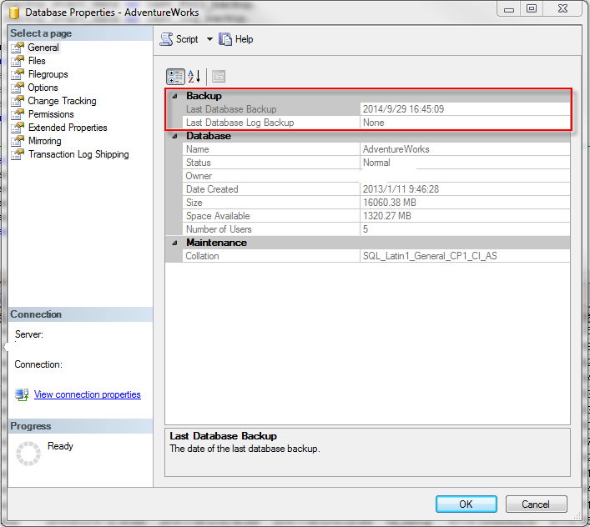Image resolution: width=590 pixels, height=527 pixels.
Task: Collapse the Database category
Action: [175, 136]
